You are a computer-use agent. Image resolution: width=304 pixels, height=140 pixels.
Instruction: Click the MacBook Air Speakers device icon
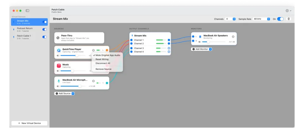pos(200,37)
